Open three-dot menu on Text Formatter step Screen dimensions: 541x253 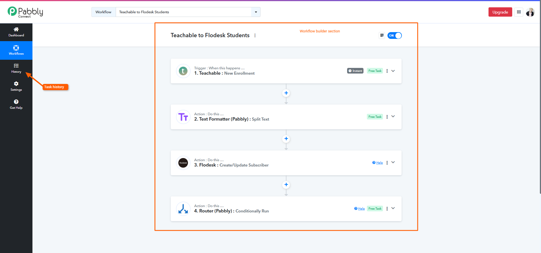[x=387, y=117]
